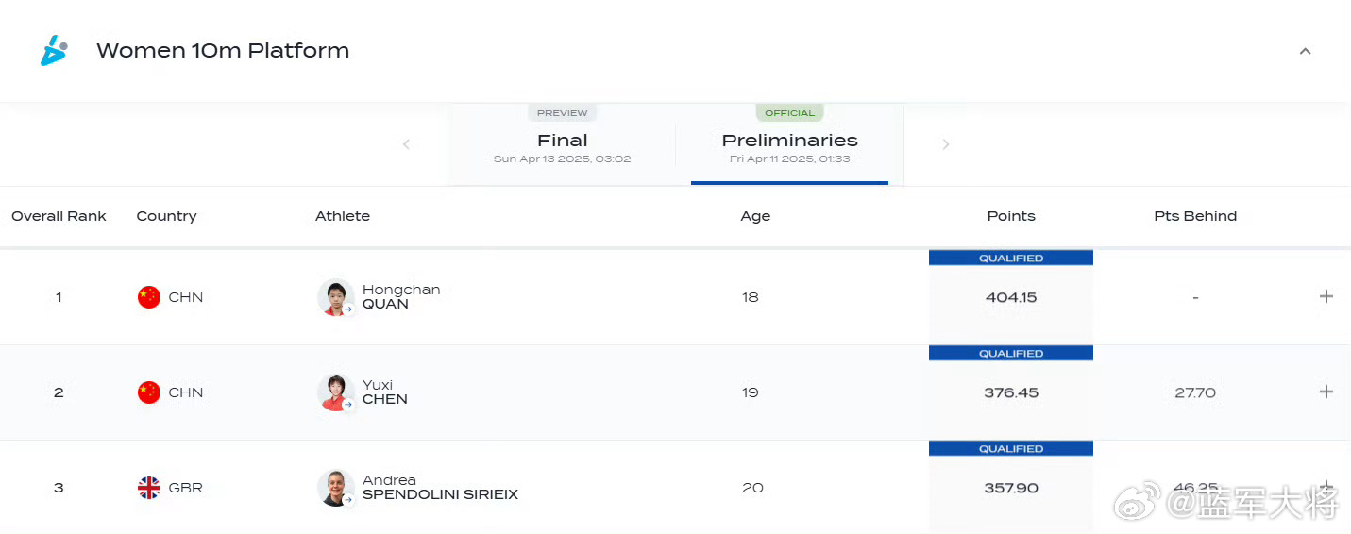Open the Yuxi CHEN athlete link
1351x534 pixels.
pyautogui.click(x=384, y=392)
